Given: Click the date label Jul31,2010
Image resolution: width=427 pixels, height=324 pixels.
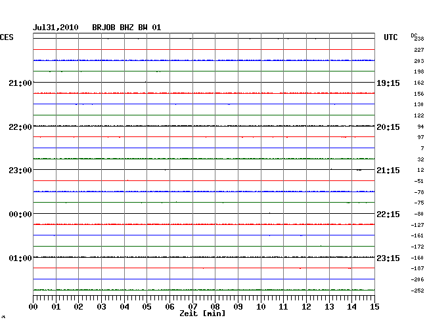Looking at the screenshot, I should pos(56,28).
